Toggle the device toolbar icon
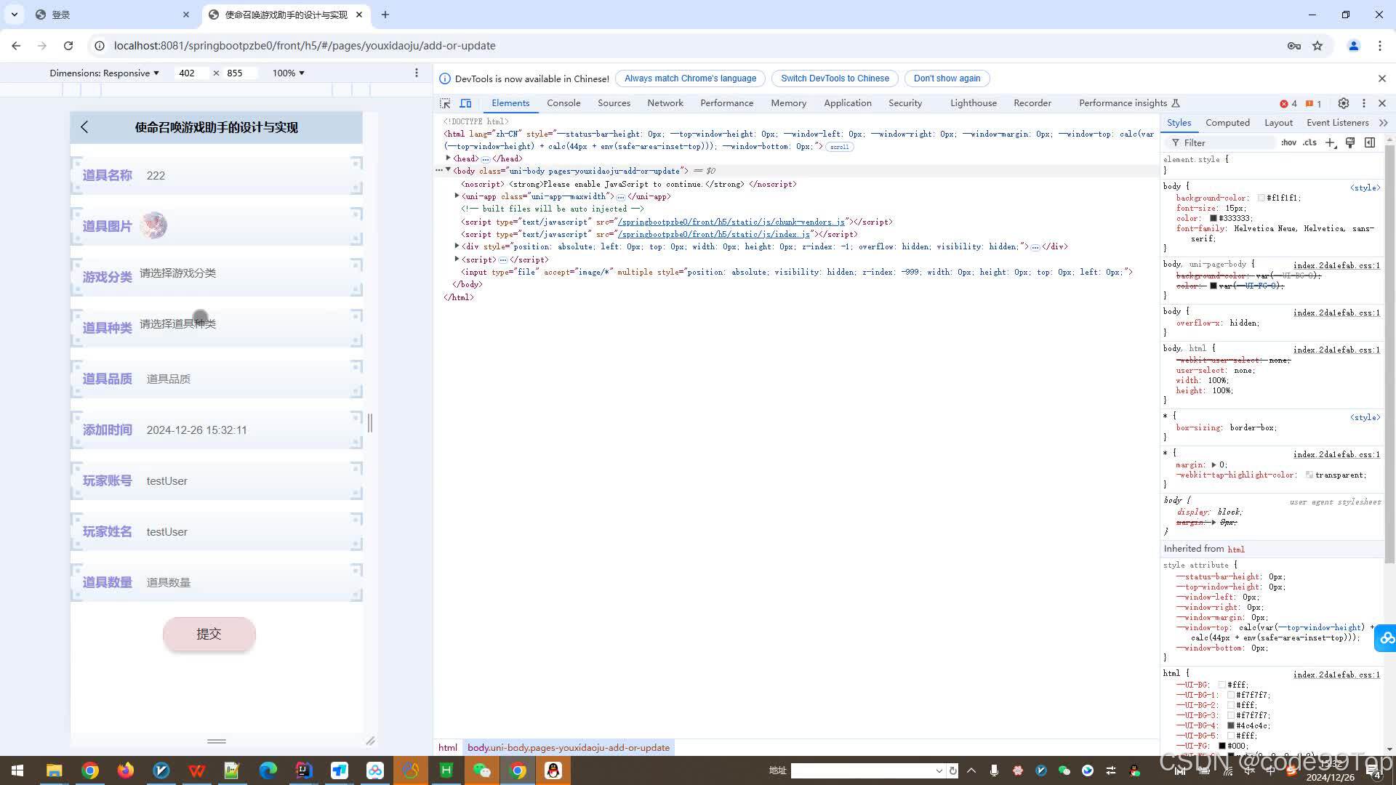This screenshot has width=1396, height=785. (x=466, y=103)
